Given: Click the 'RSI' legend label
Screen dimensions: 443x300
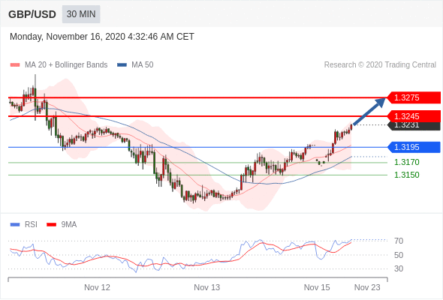Looking at the screenshot, I should point(31,225).
